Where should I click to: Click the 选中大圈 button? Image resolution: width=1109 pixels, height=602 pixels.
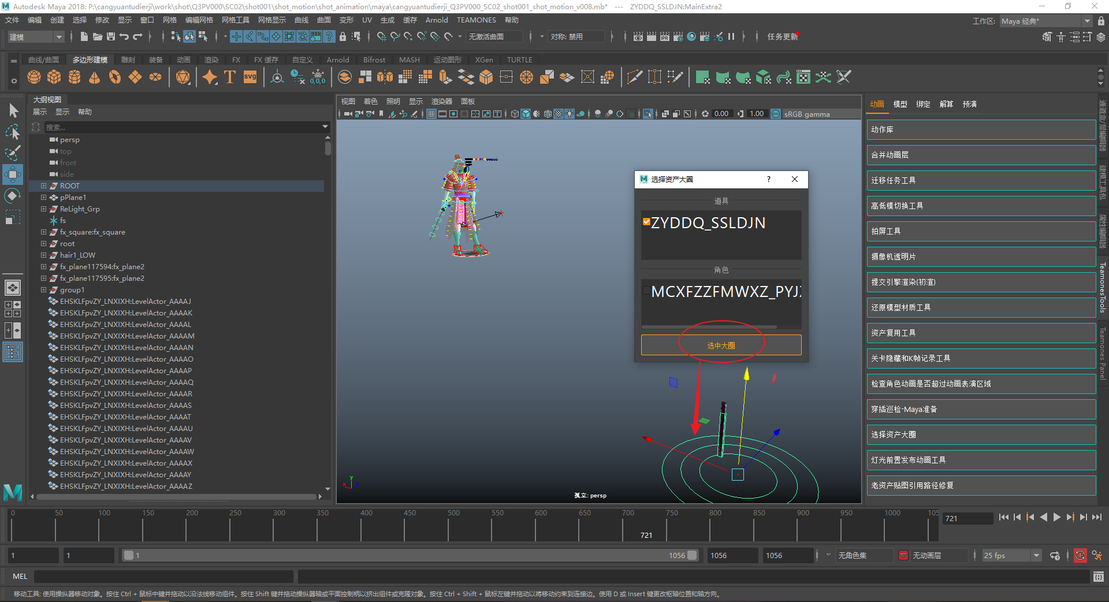click(721, 345)
